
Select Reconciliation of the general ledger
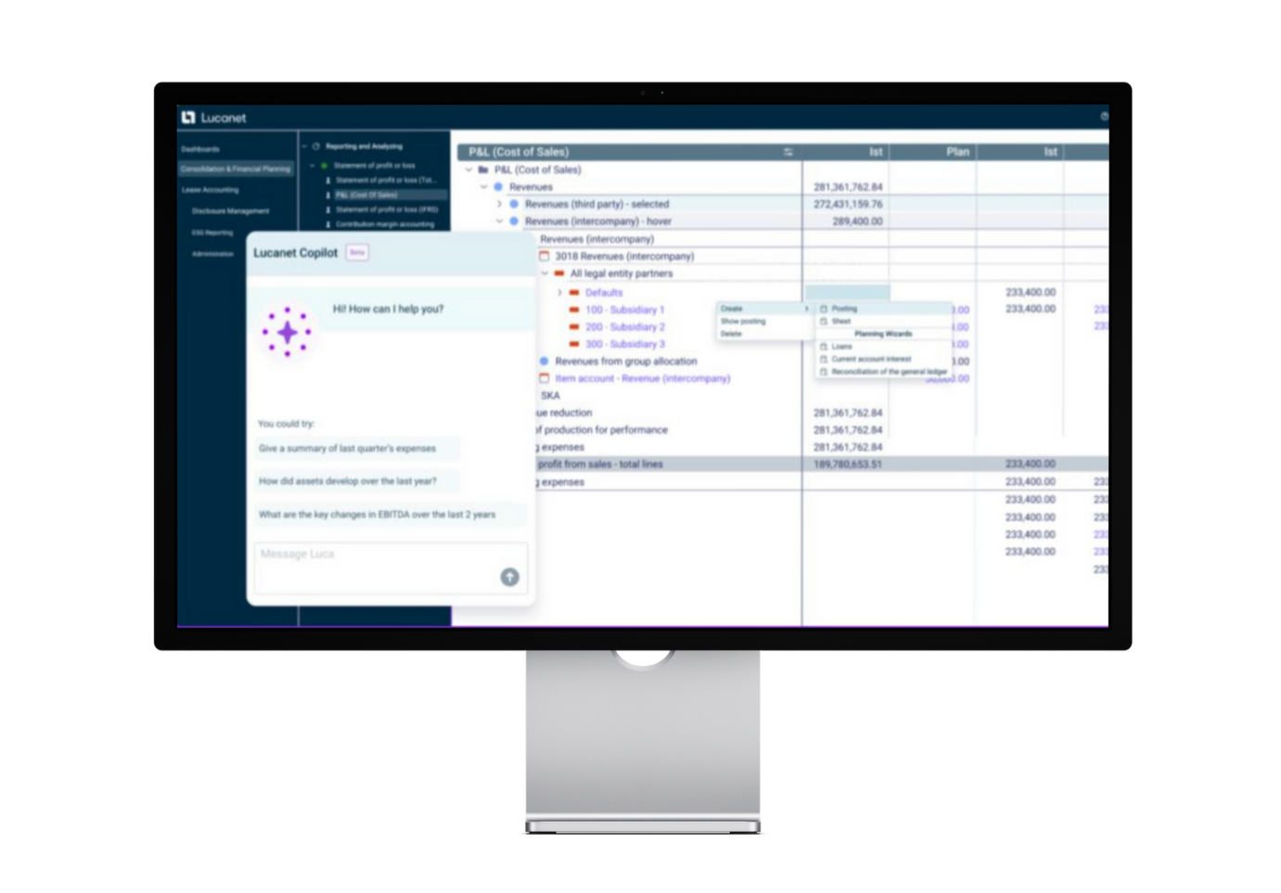[883, 372]
